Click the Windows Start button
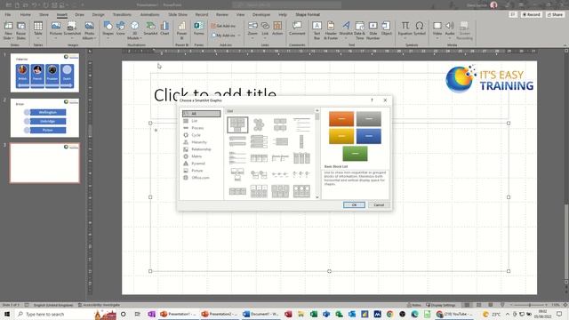Viewport: 569px width, 320px height. click(7, 314)
